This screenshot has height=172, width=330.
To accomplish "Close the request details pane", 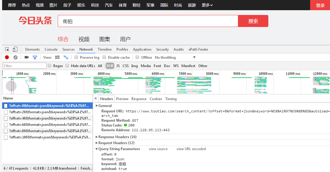I will (x=96, y=98).
